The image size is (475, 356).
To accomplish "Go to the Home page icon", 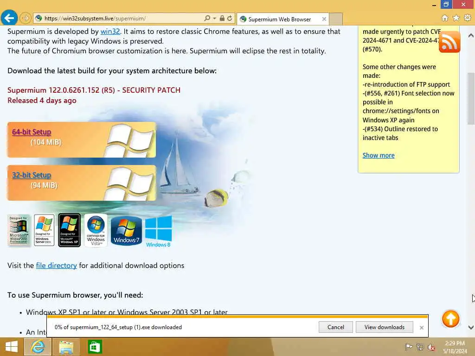I will click(x=445, y=18).
